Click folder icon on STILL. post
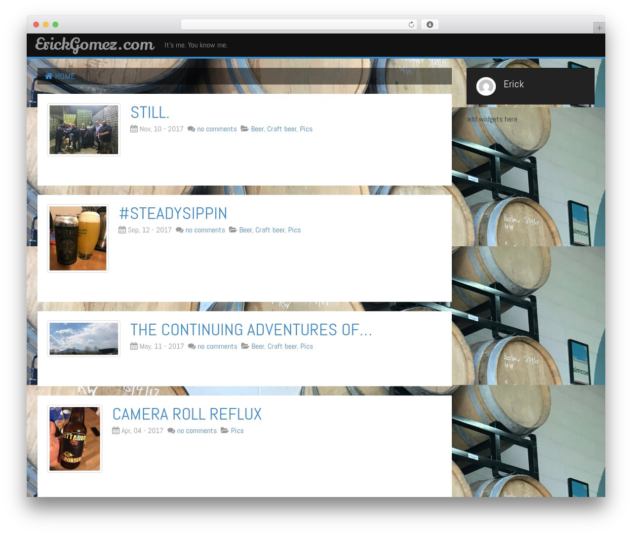This screenshot has width=632, height=535. pyautogui.click(x=245, y=129)
